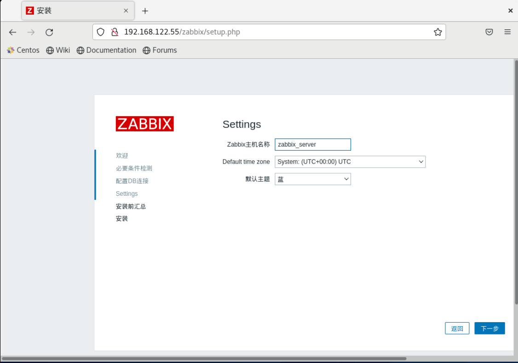The image size is (518, 363).
Task: Select the 安装 step in sidebar
Action: pos(122,218)
